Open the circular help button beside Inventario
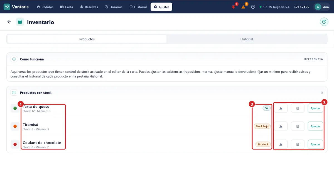 click(x=324, y=22)
